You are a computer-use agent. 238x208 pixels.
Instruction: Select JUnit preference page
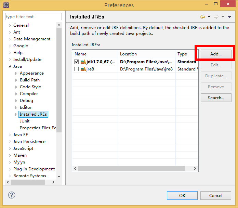(25, 121)
